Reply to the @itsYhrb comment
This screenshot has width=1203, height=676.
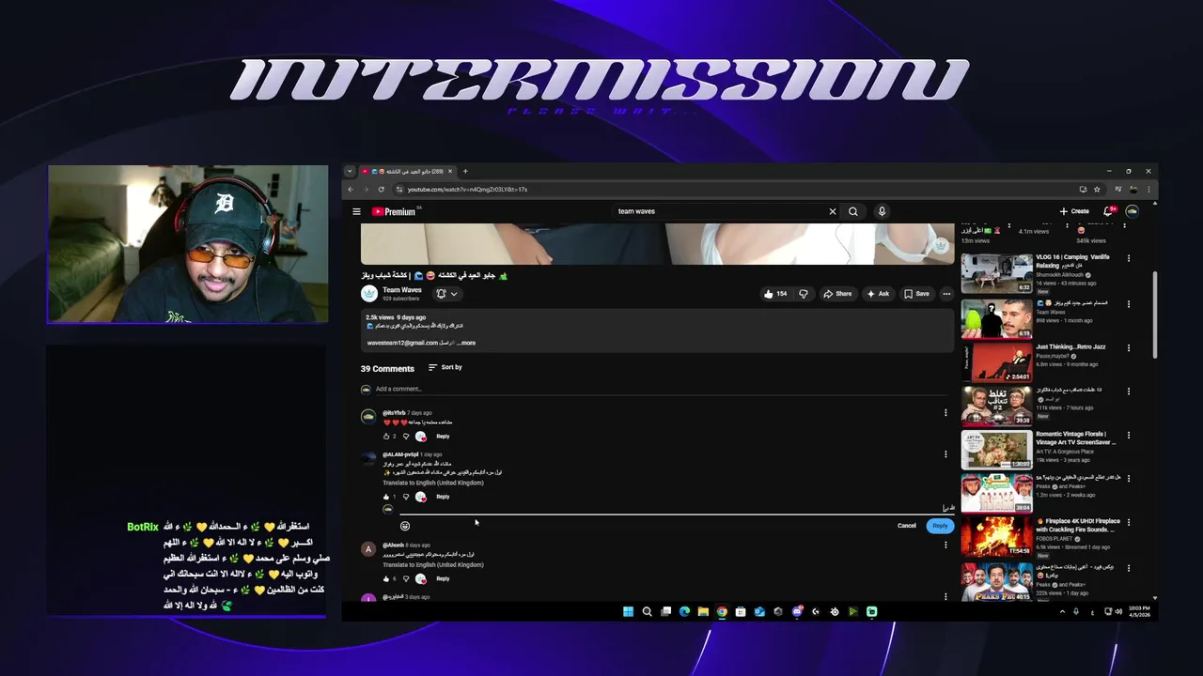(443, 436)
